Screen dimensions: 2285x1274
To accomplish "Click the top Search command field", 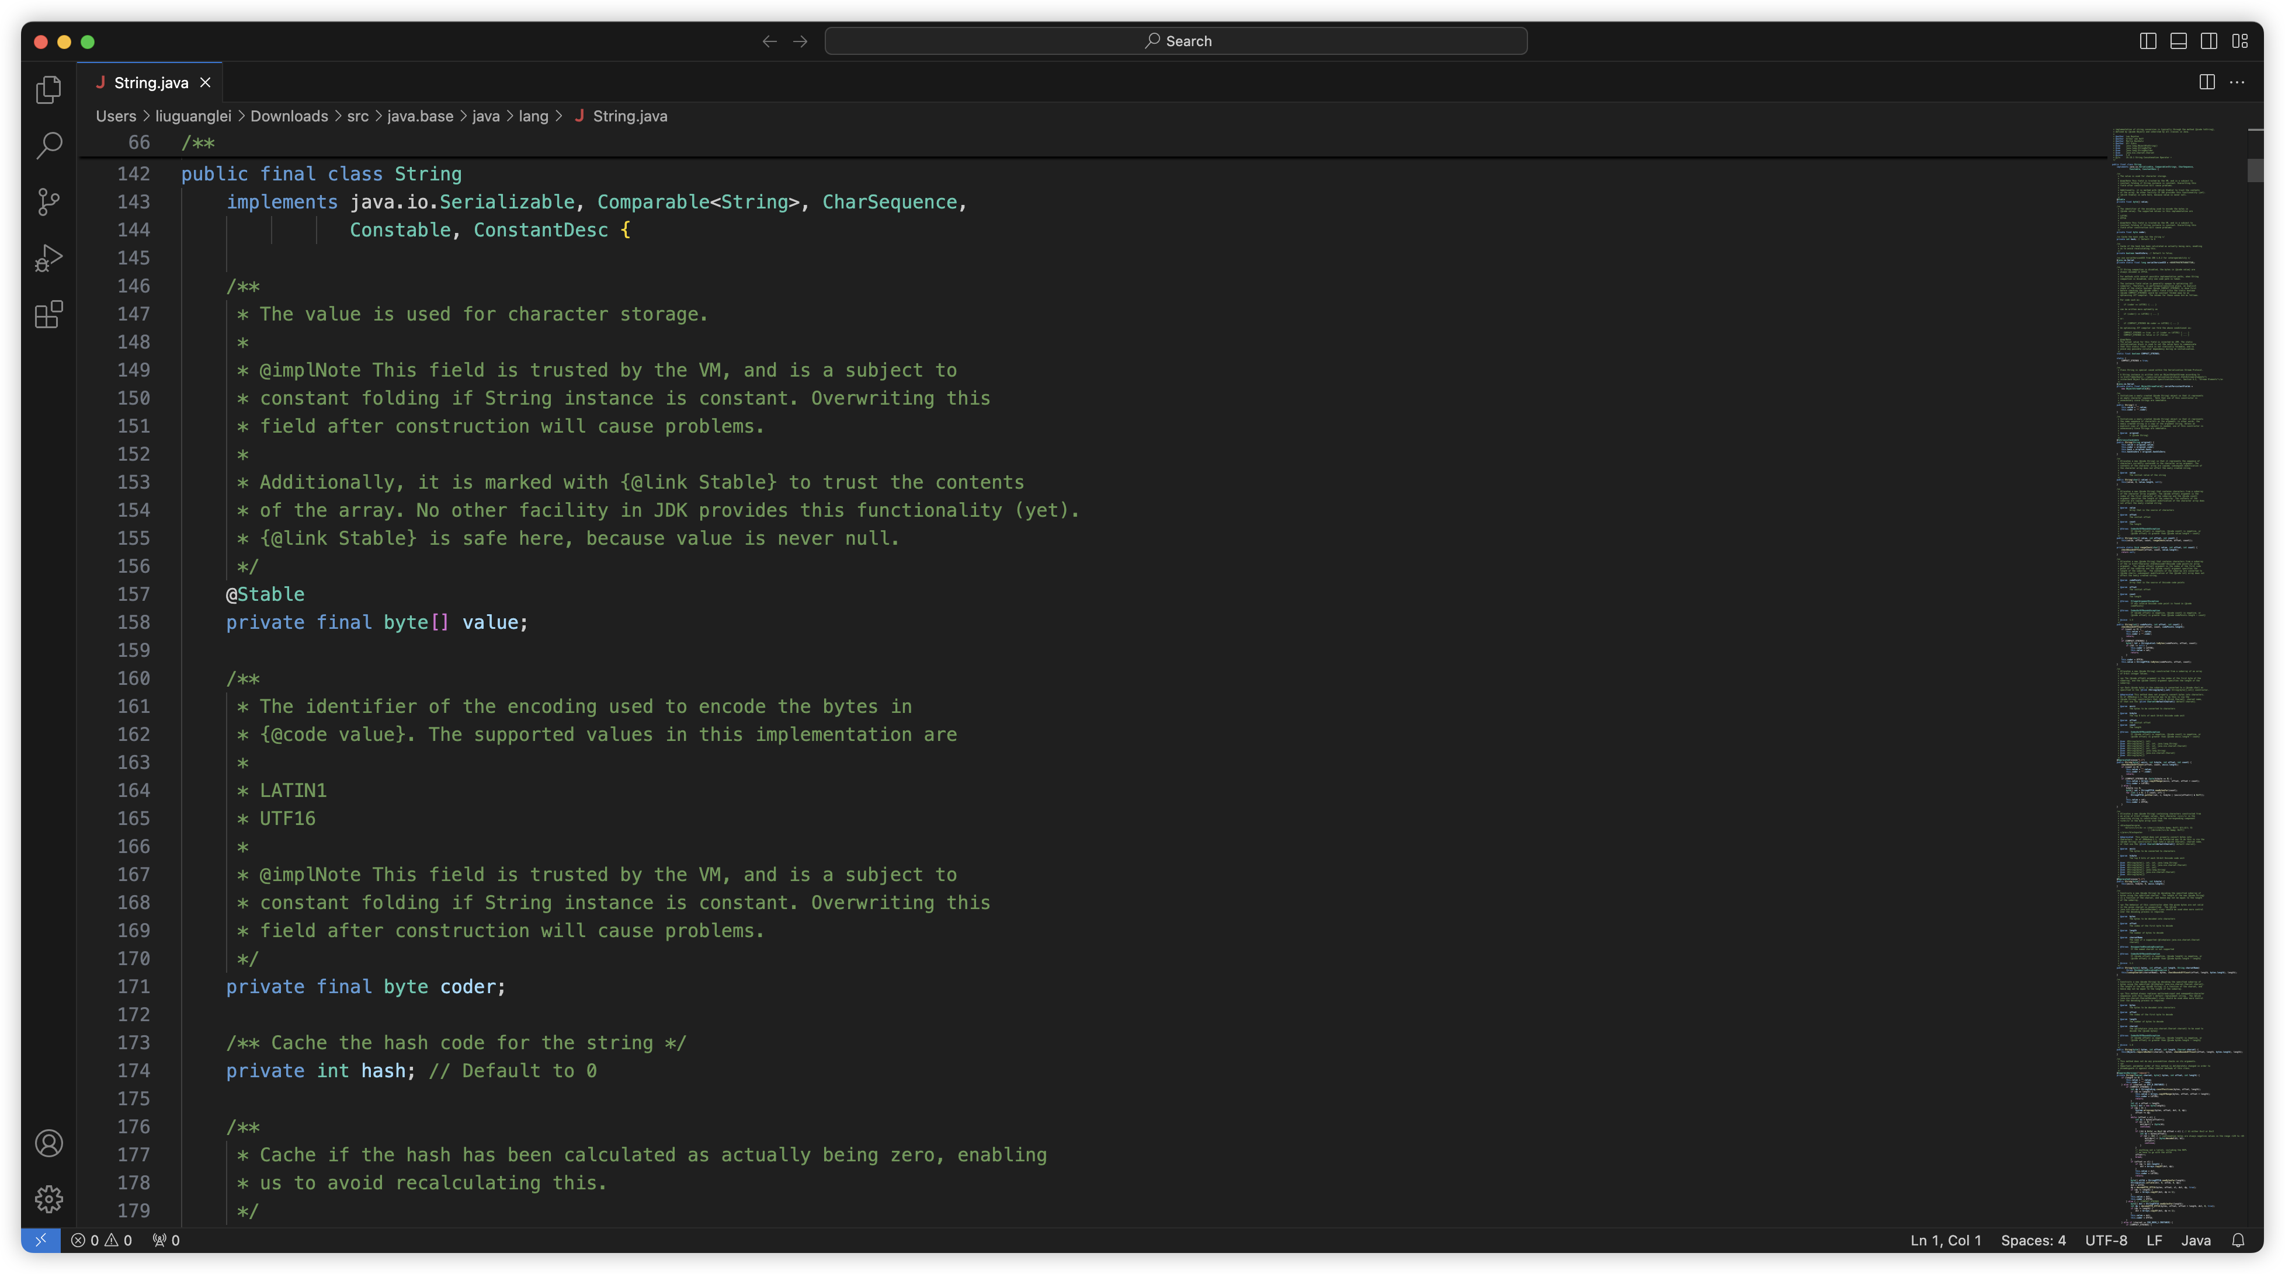I will coord(1175,41).
